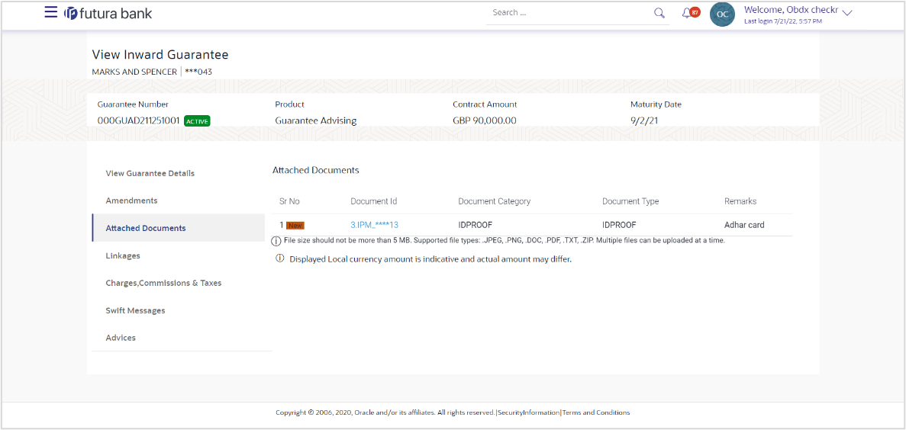
Task: Open the hamburger navigation menu
Action: pos(51,12)
